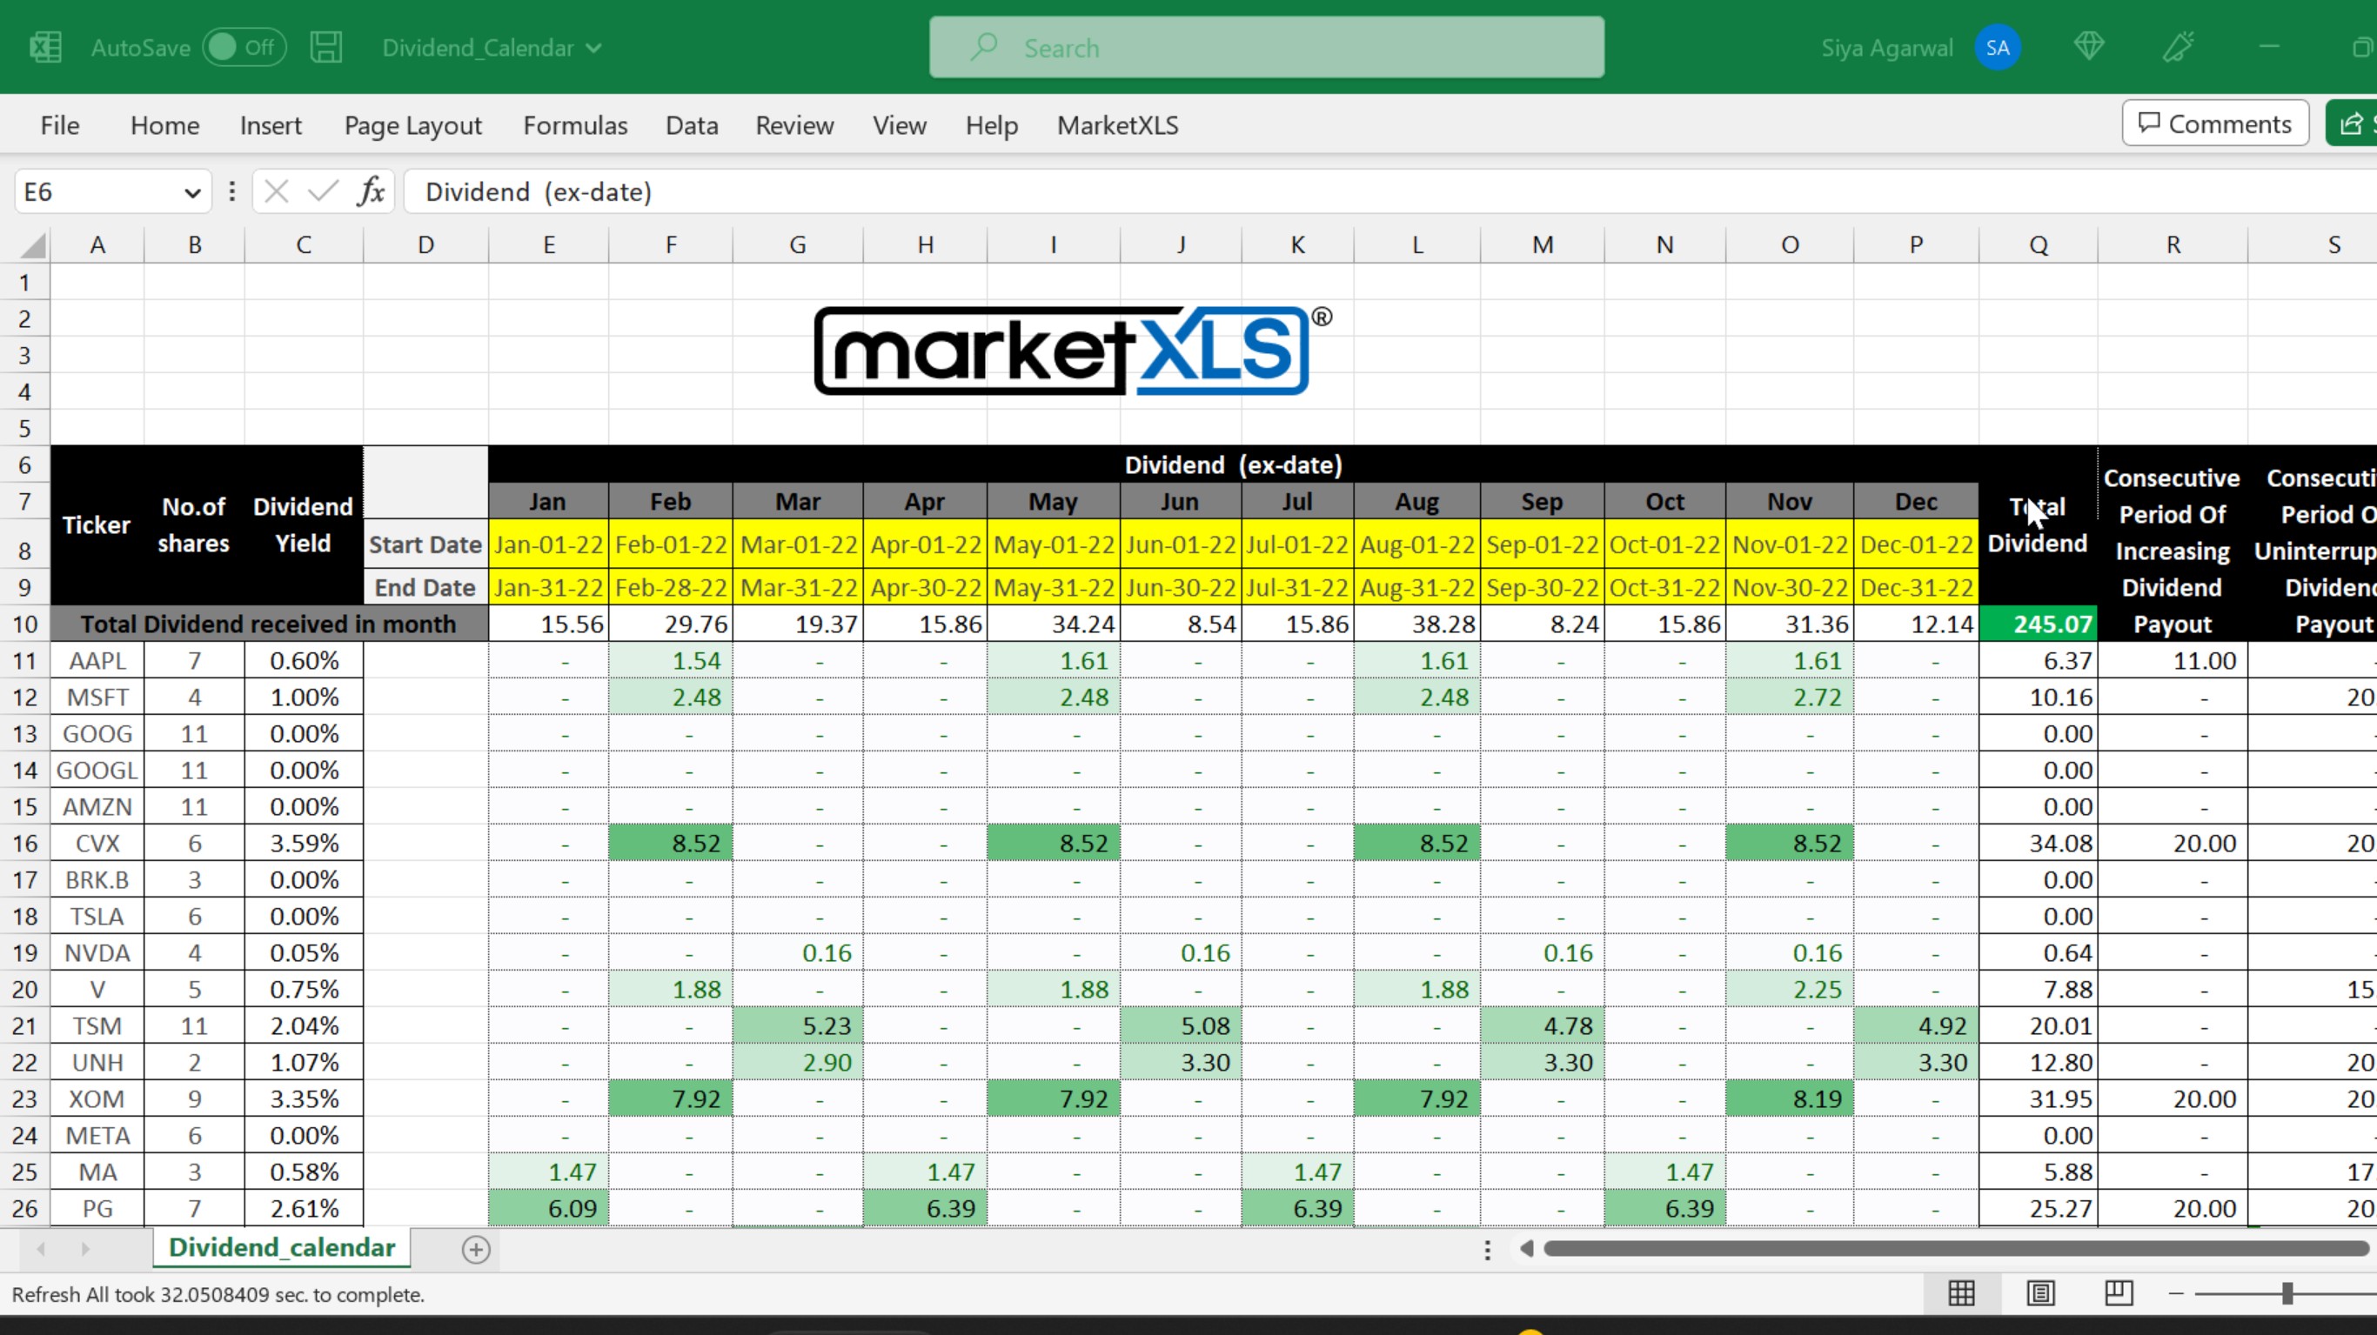Click the Comments button
This screenshot has height=1335, width=2377.
click(2214, 123)
